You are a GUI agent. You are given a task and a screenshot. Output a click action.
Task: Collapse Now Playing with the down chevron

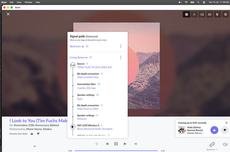tap(35, 146)
